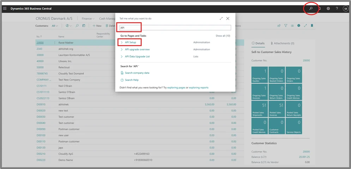
Task: Open the Settings gear menu
Action: pyautogui.click(x=328, y=8)
